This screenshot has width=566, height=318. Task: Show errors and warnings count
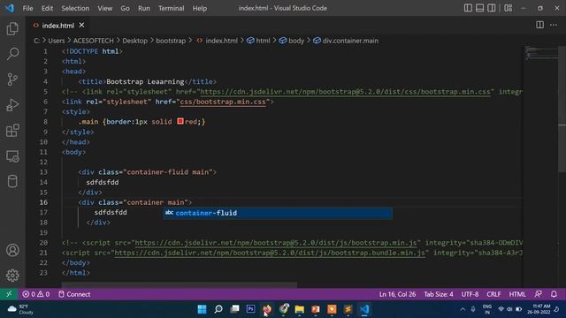pos(36,294)
